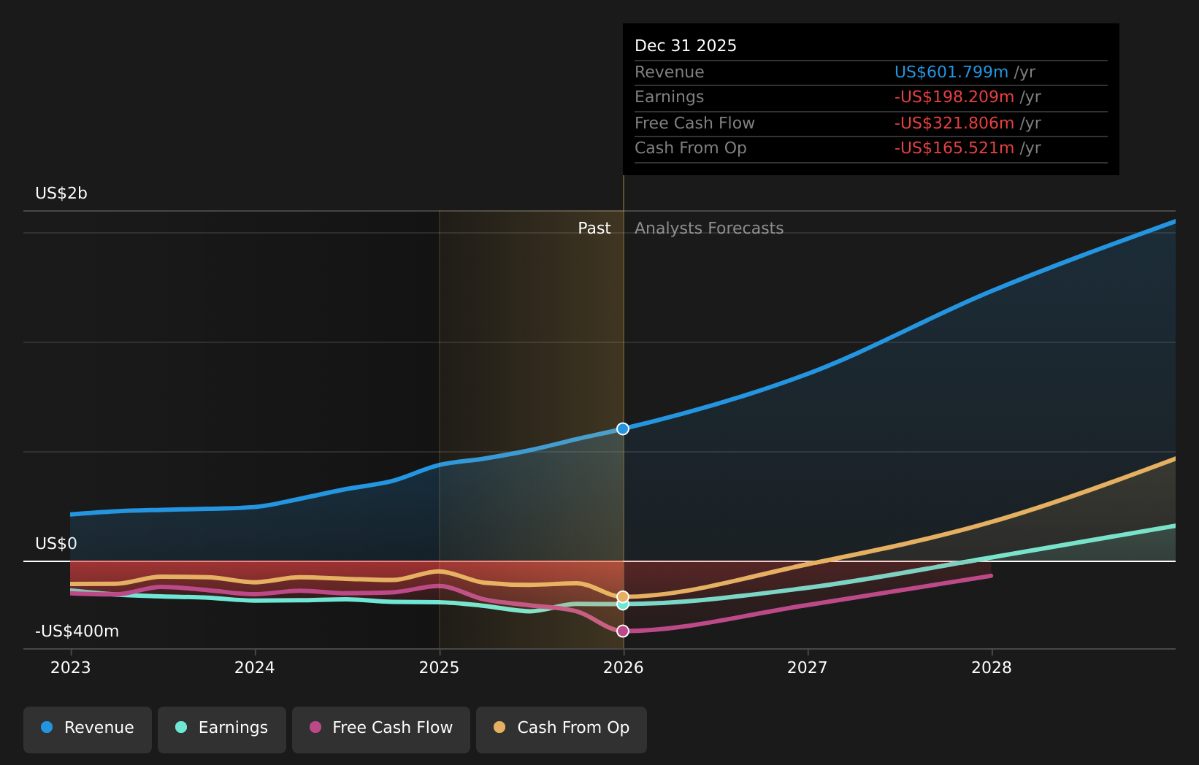Screen dimensions: 1199x765
Task: Select the Revenue data point marker on the chart
Action: [x=622, y=428]
